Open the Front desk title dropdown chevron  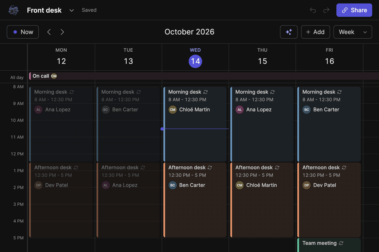tap(72, 10)
